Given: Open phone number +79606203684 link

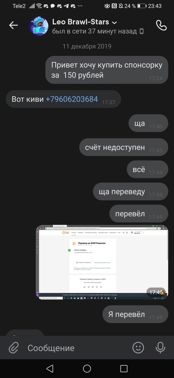Looking at the screenshot, I should tap(72, 99).
